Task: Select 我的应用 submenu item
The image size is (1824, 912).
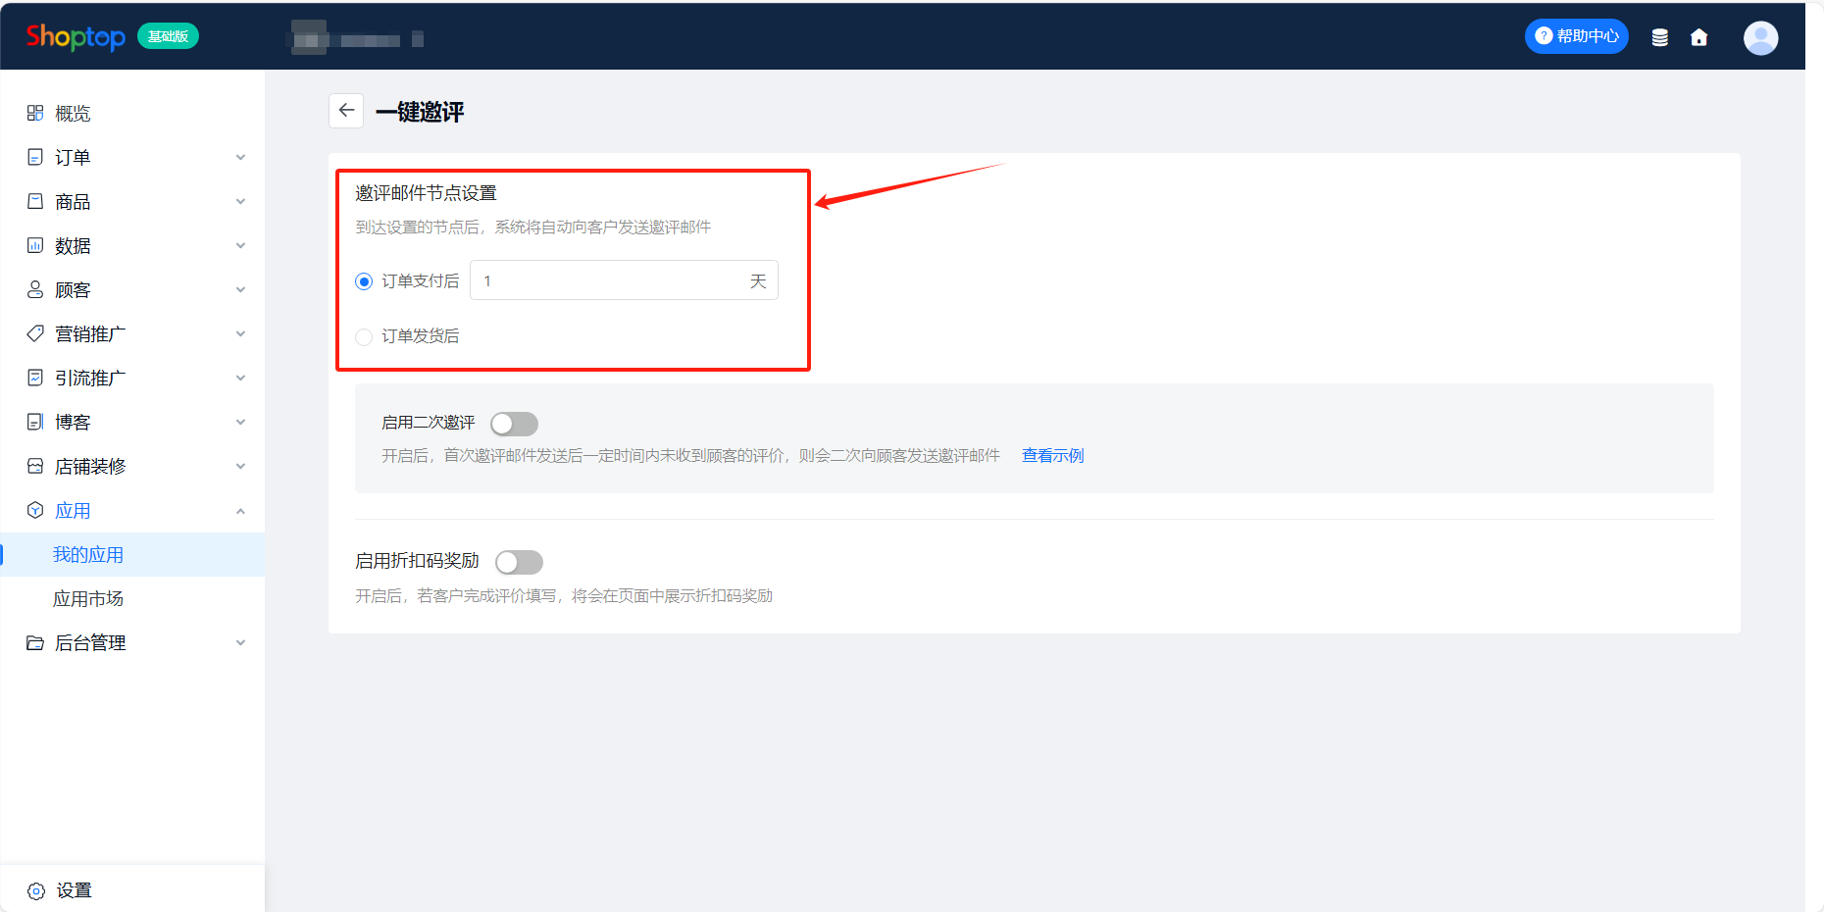Action: tap(132, 554)
